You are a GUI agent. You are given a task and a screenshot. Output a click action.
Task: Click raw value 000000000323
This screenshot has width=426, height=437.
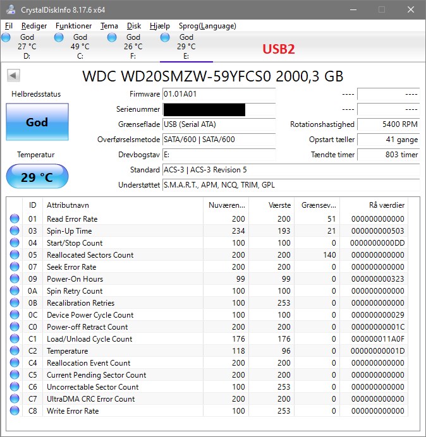click(x=377, y=279)
